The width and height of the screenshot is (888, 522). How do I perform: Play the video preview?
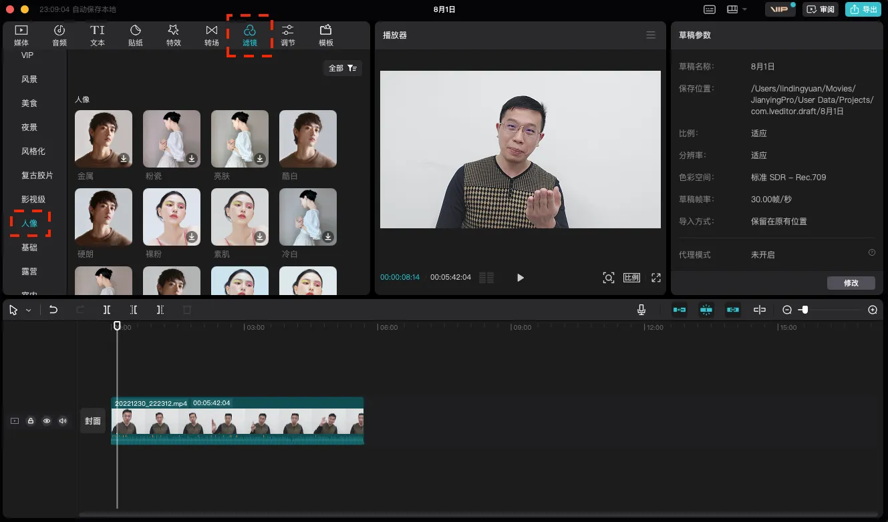pyautogui.click(x=521, y=278)
